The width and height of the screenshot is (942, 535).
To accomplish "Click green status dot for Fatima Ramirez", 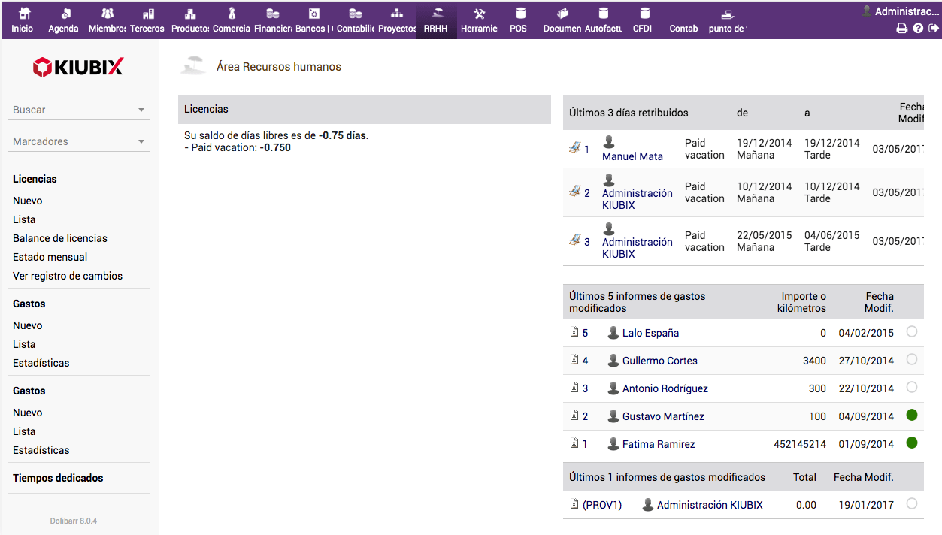I will click(x=912, y=443).
